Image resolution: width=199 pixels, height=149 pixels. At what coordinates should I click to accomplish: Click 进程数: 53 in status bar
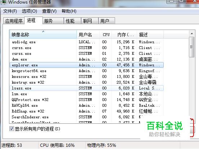(x=12, y=145)
